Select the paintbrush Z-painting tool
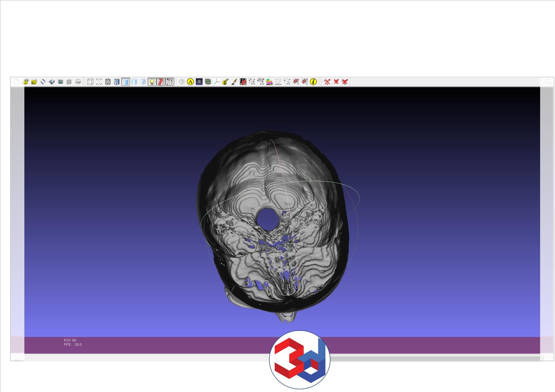Screen dimensions: 555x392 click(x=234, y=82)
